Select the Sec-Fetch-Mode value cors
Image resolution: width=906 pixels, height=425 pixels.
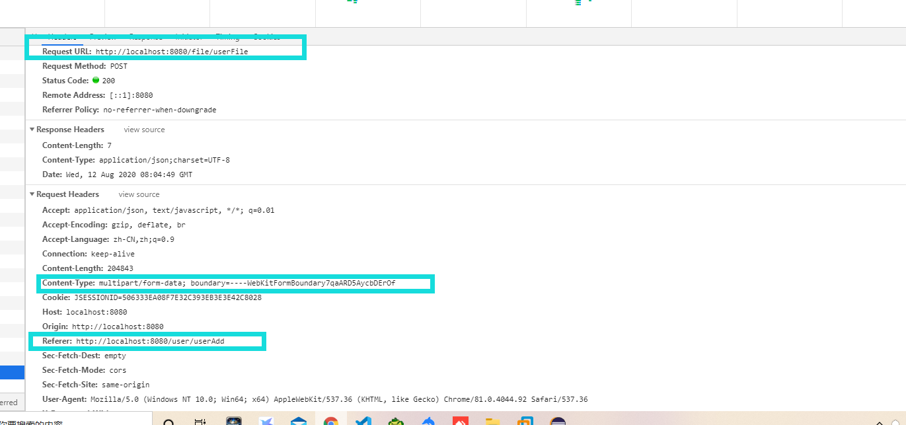[x=118, y=370]
